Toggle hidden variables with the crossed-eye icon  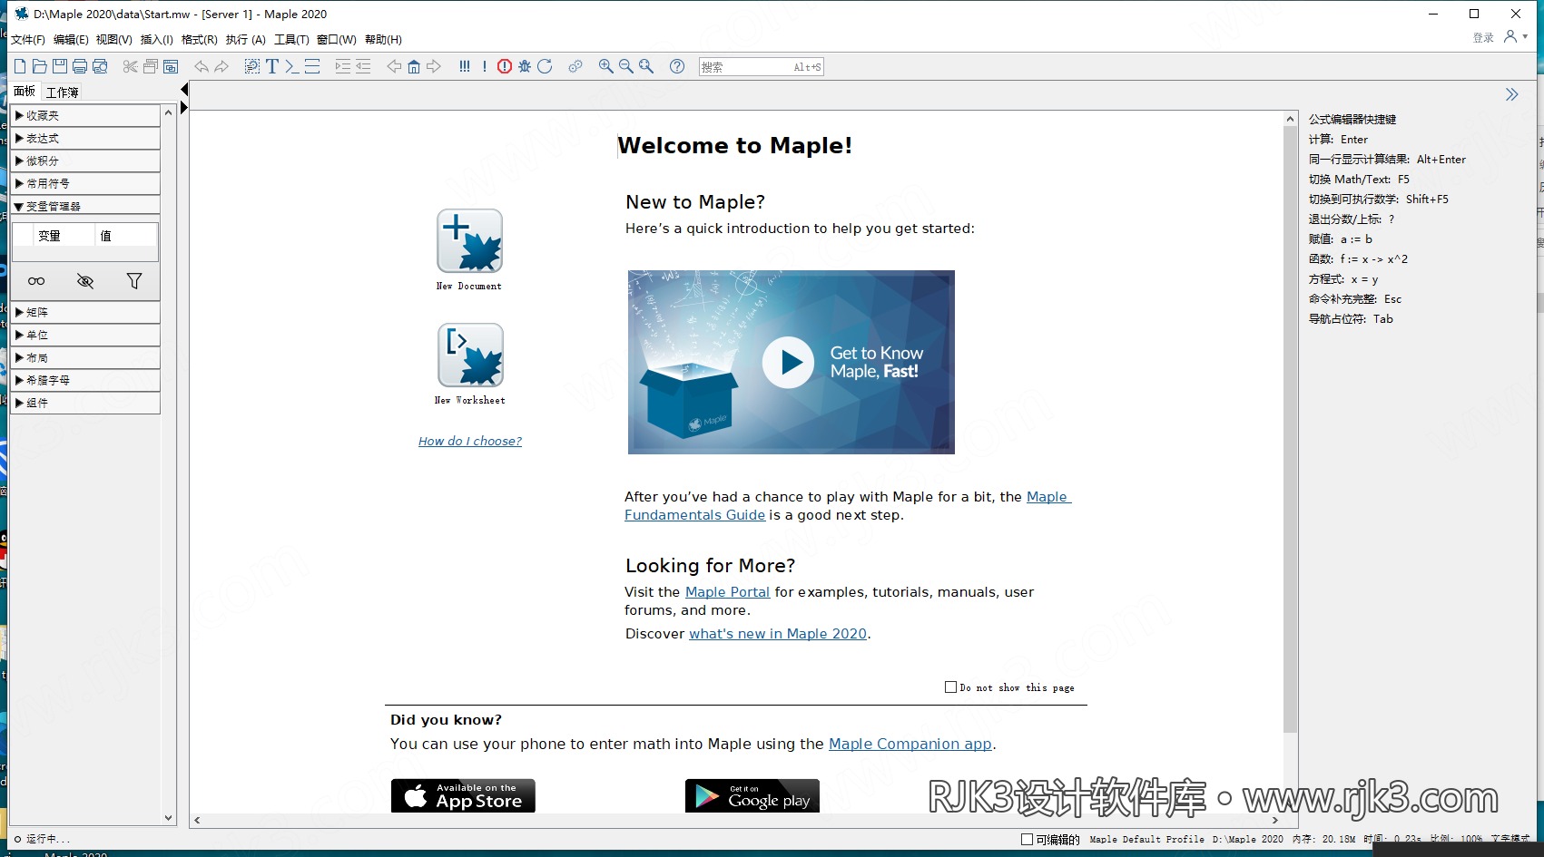(x=85, y=281)
